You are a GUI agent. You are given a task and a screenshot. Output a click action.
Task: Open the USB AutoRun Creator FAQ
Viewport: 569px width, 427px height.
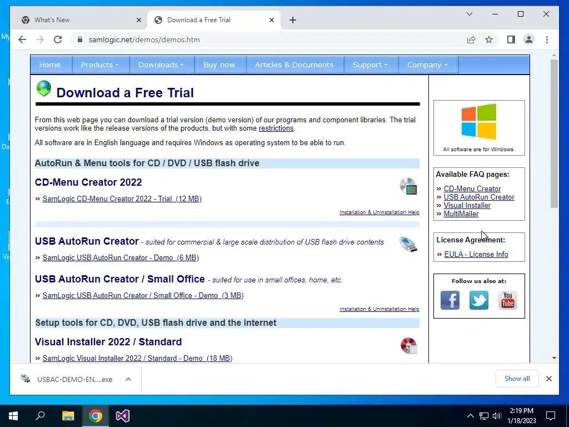click(479, 197)
